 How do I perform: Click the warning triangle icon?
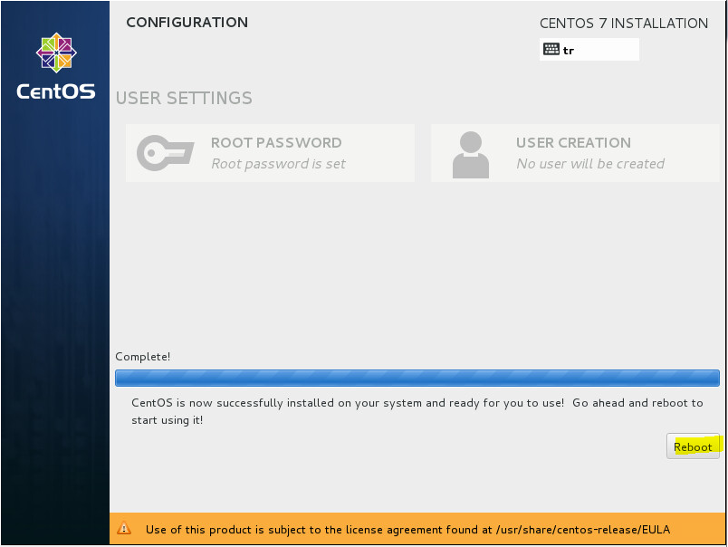point(124,528)
